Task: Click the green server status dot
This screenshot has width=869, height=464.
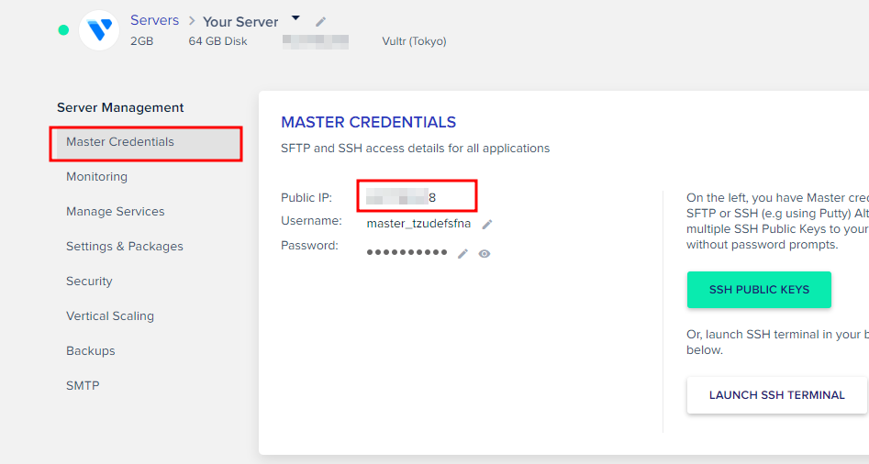Action: point(63,30)
